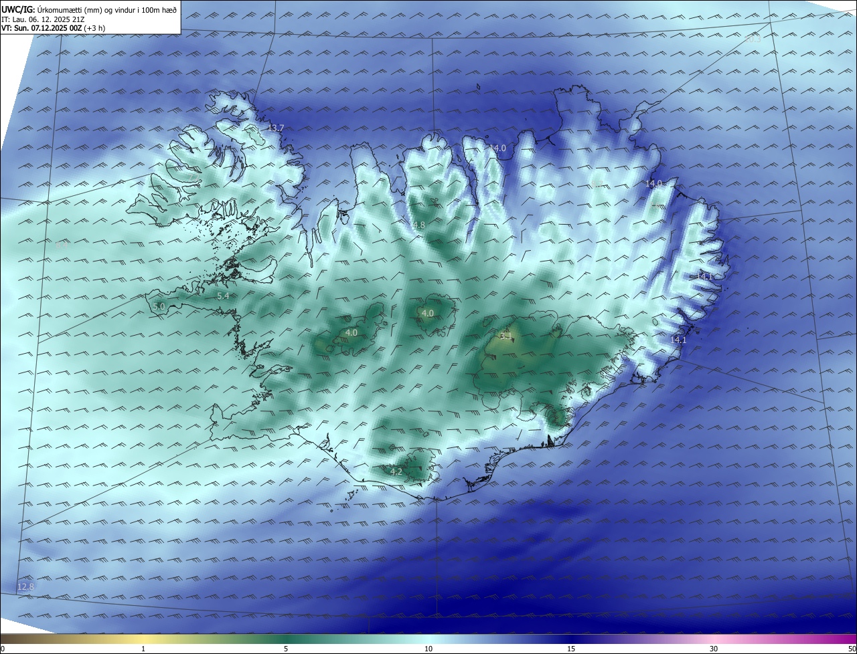The image size is (857, 654).
Task: Click the colorbar tick label 0
Action: point(3,649)
